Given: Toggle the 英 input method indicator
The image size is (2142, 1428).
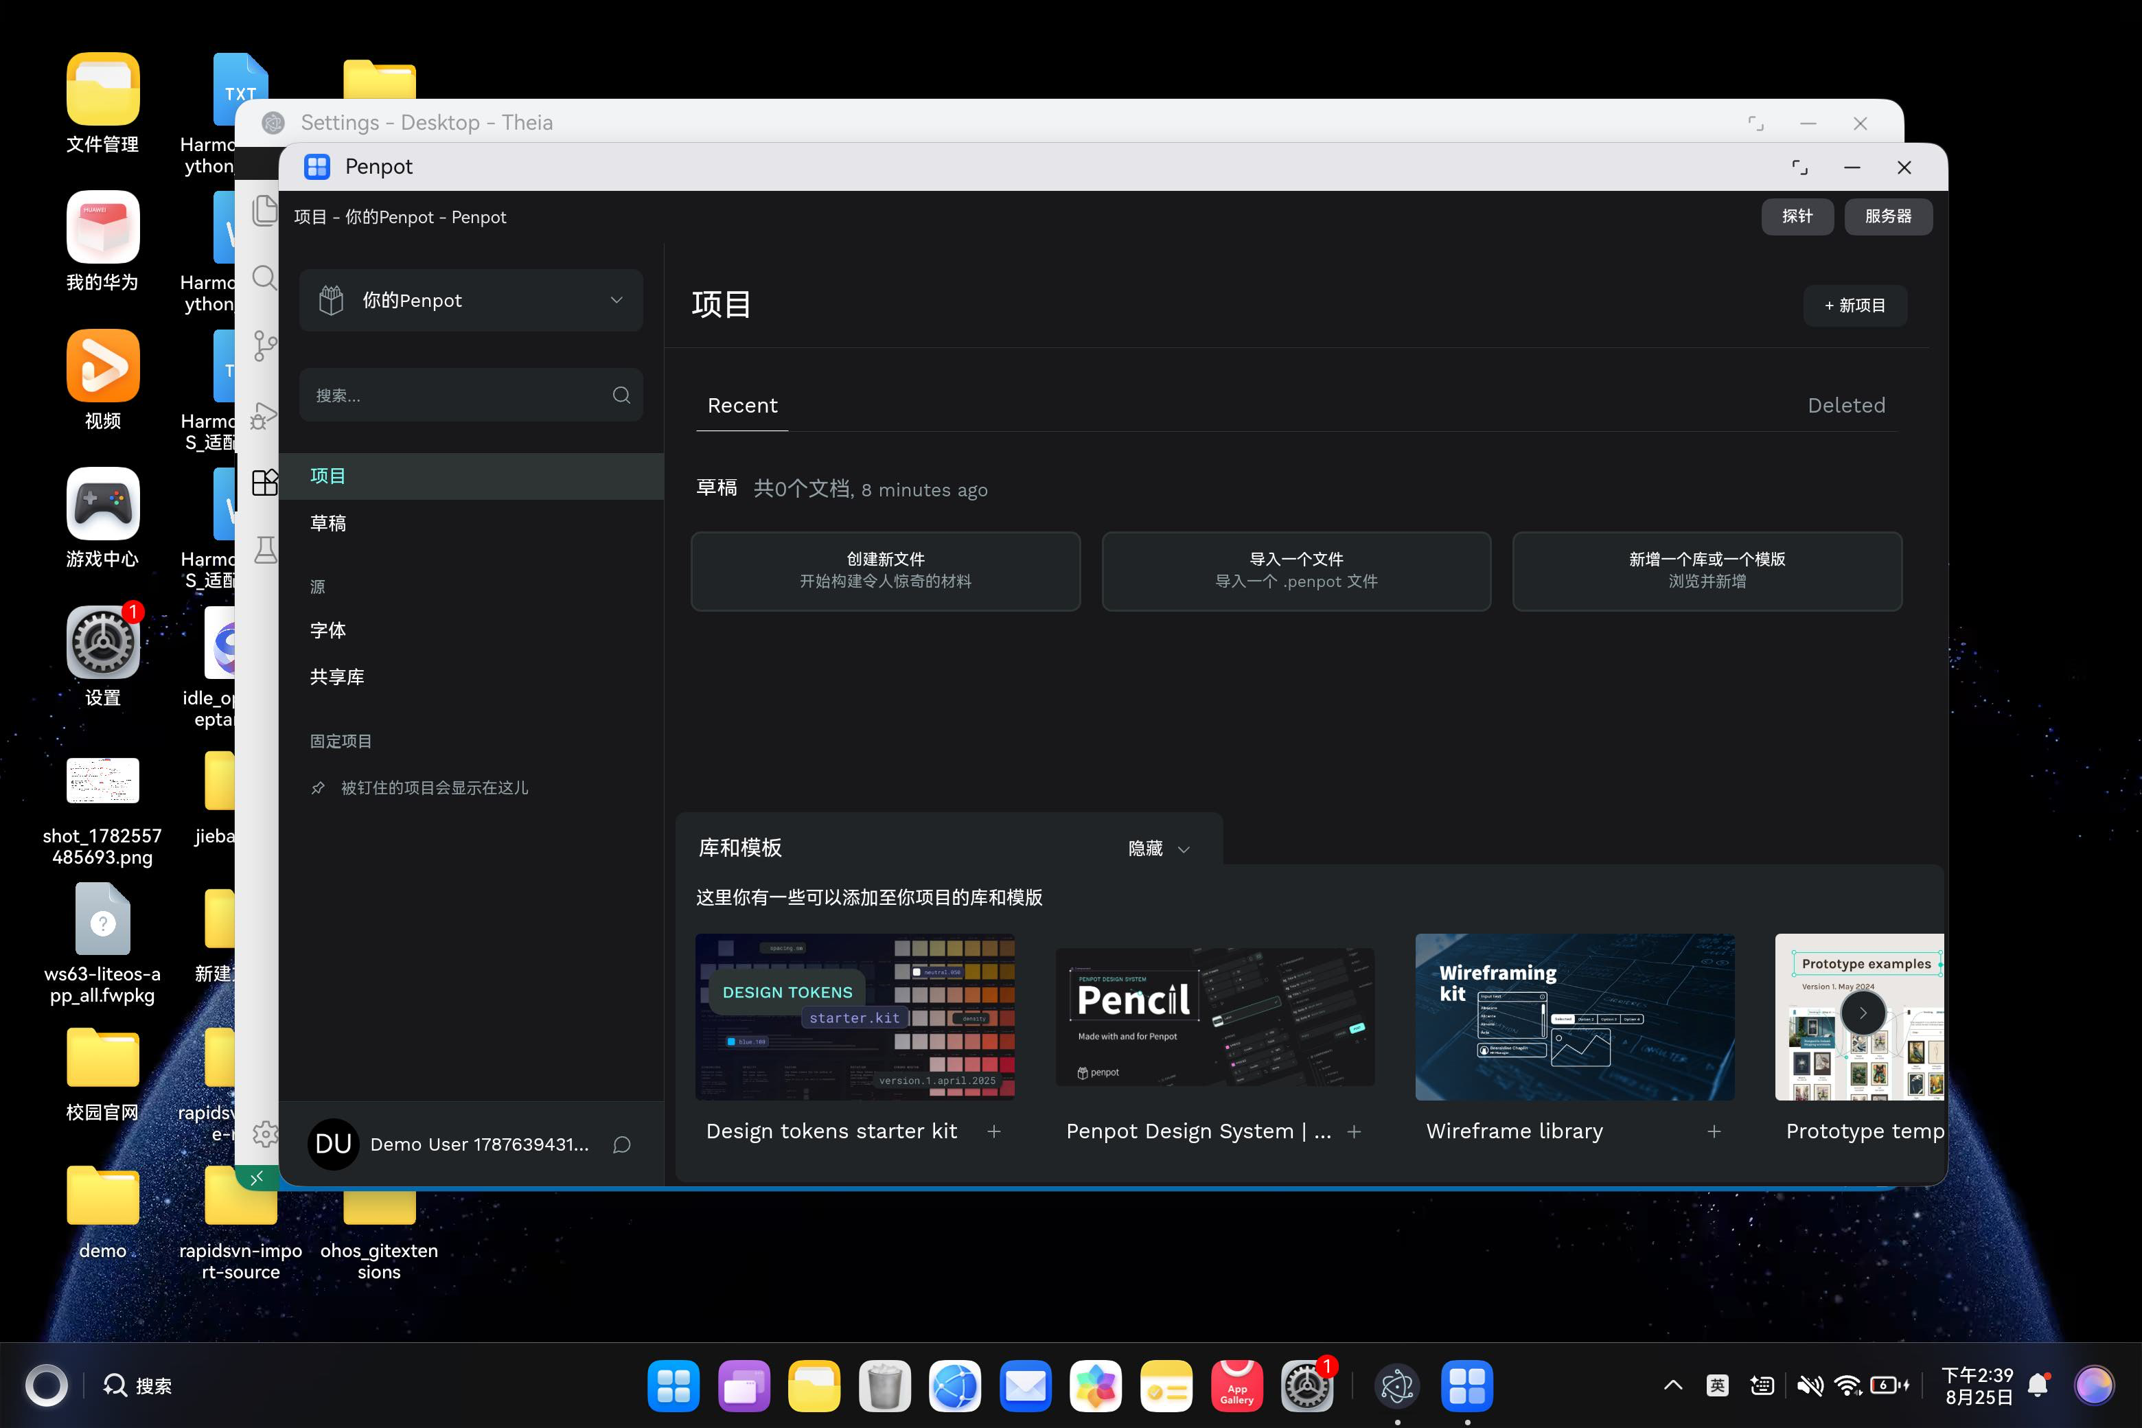Looking at the screenshot, I should (1718, 1385).
